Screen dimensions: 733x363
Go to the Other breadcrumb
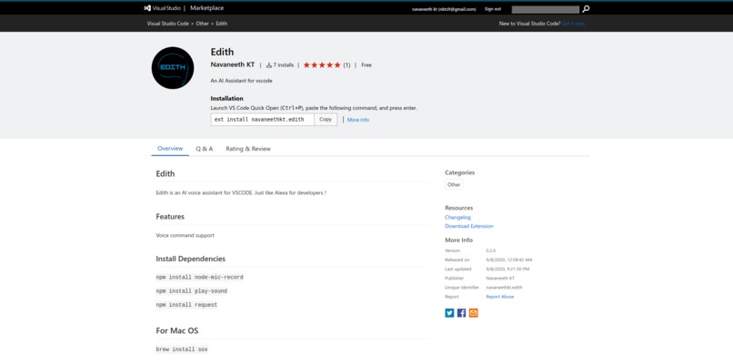(x=203, y=24)
